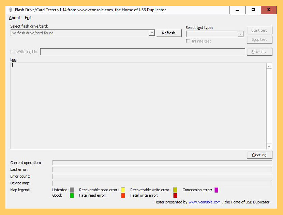Screen dimensions: 283x215
Task: Click the magenta Comparison error swatch
Action: 216,190
